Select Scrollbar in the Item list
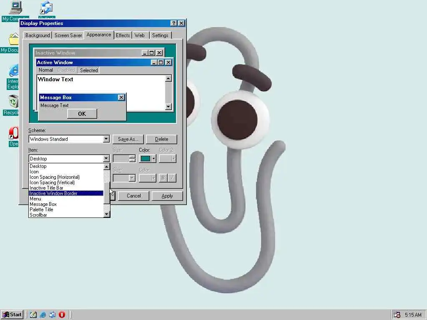The width and height of the screenshot is (427, 320). click(x=66, y=215)
